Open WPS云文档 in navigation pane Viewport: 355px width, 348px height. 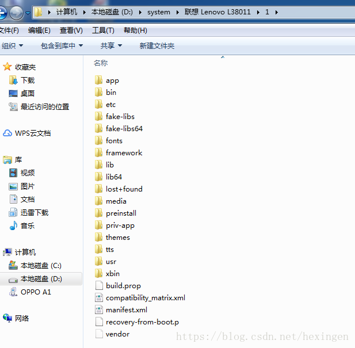(x=33, y=133)
